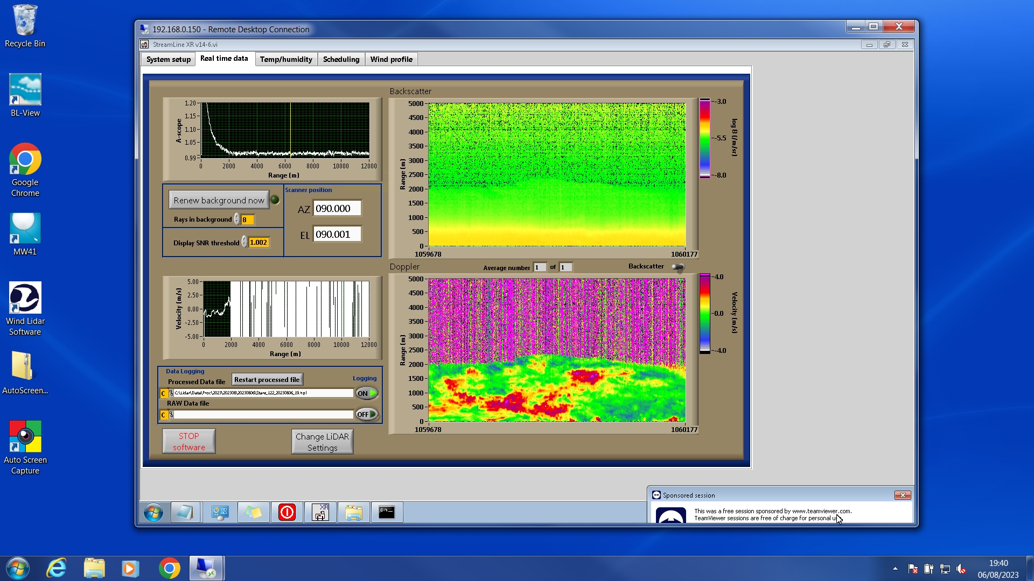Click the AZ scanner position field
1034x581 pixels.
[337, 209]
